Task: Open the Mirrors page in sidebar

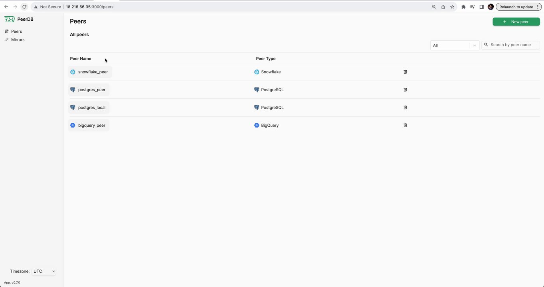Action: 18,39
